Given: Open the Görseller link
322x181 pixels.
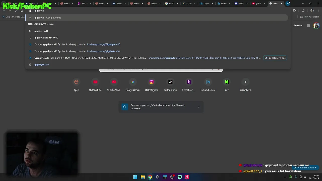Looking at the screenshot, I should 298,26.
